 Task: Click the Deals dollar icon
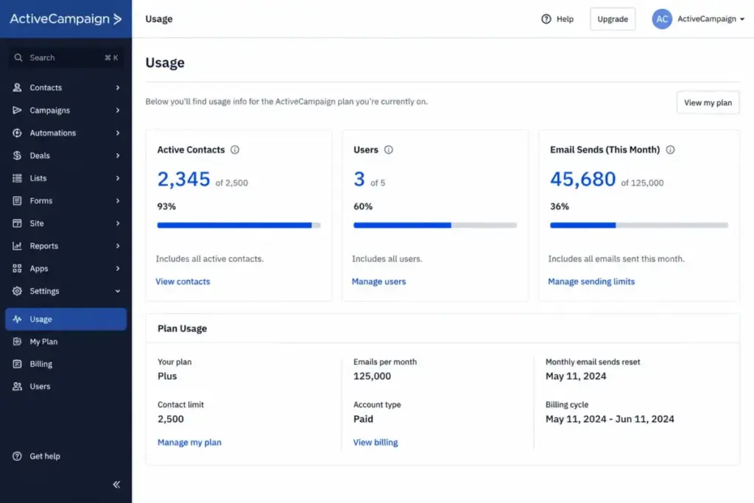tap(18, 155)
